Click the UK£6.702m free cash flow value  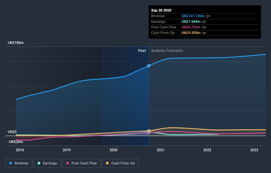[191, 27]
